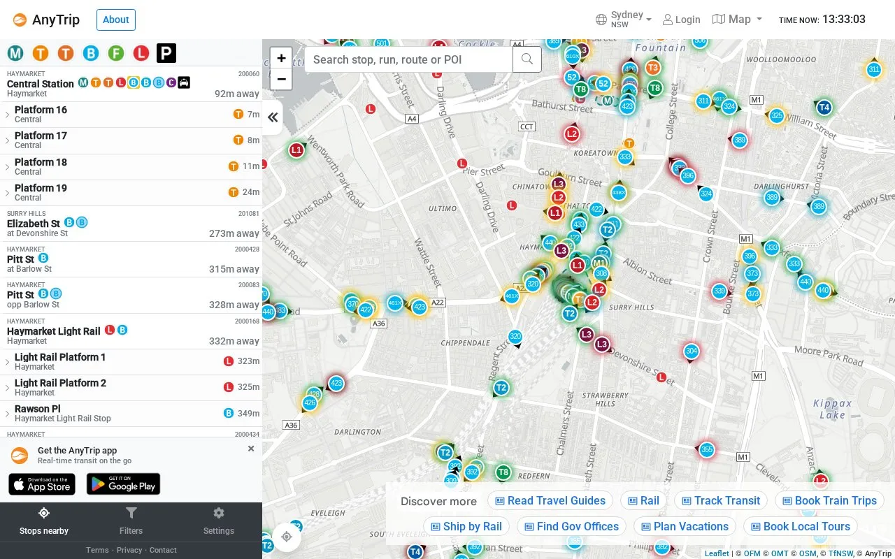Expand the Platform 16 row

tap(131, 115)
